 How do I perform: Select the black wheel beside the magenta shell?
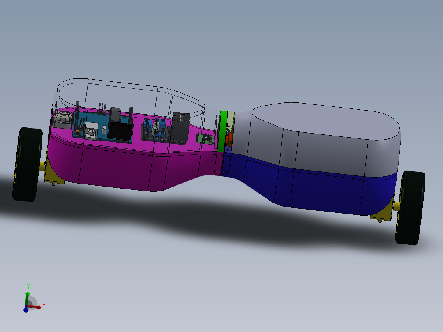pyautogui.click(x=27, y=164)
